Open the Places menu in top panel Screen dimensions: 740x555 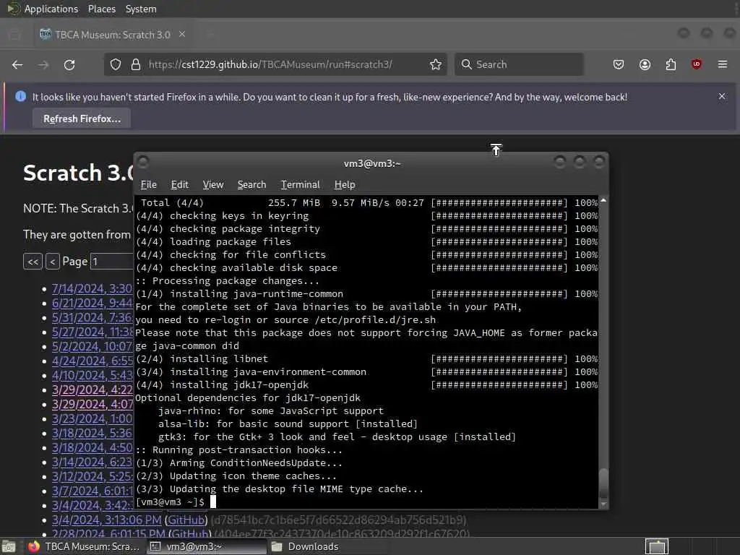click(102, 9)
